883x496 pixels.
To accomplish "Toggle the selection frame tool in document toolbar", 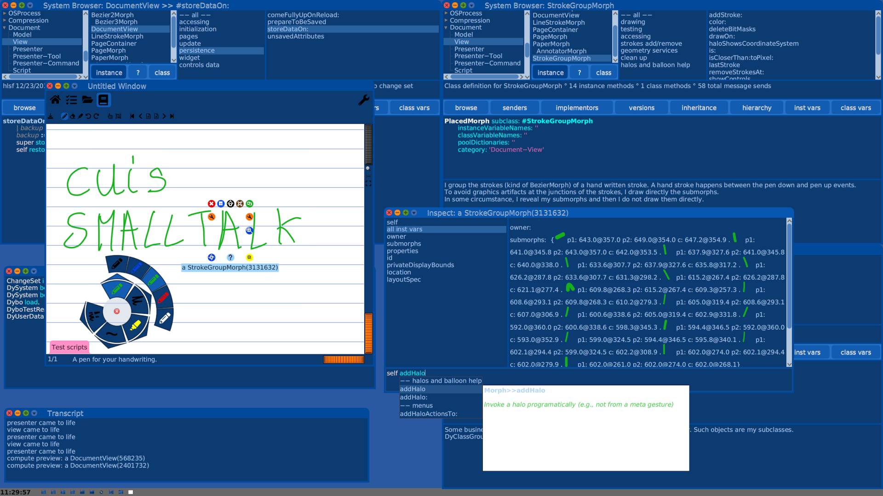I will (x=118, y=116).
